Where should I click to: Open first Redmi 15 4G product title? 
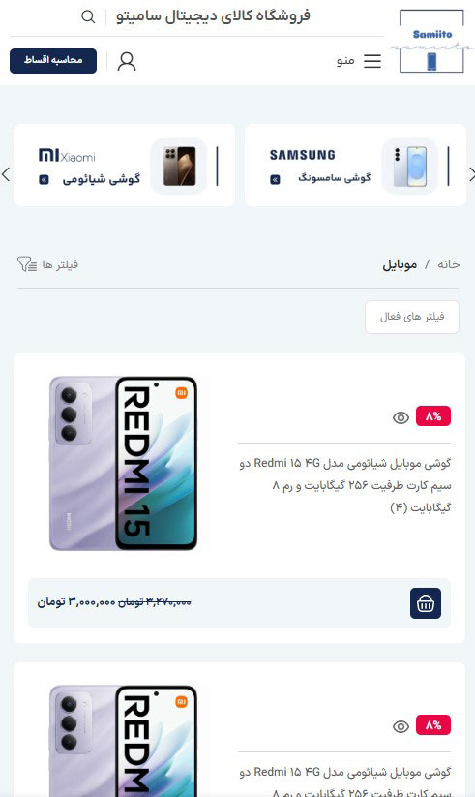pos(345,485)
